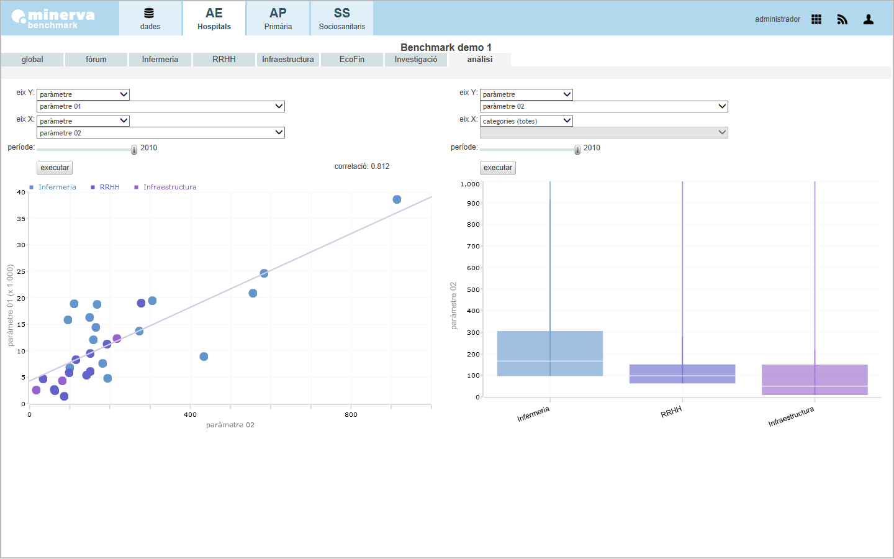Click left período slider handle
The height and width of the screenshot is (559, 894).
pos(134,150)
